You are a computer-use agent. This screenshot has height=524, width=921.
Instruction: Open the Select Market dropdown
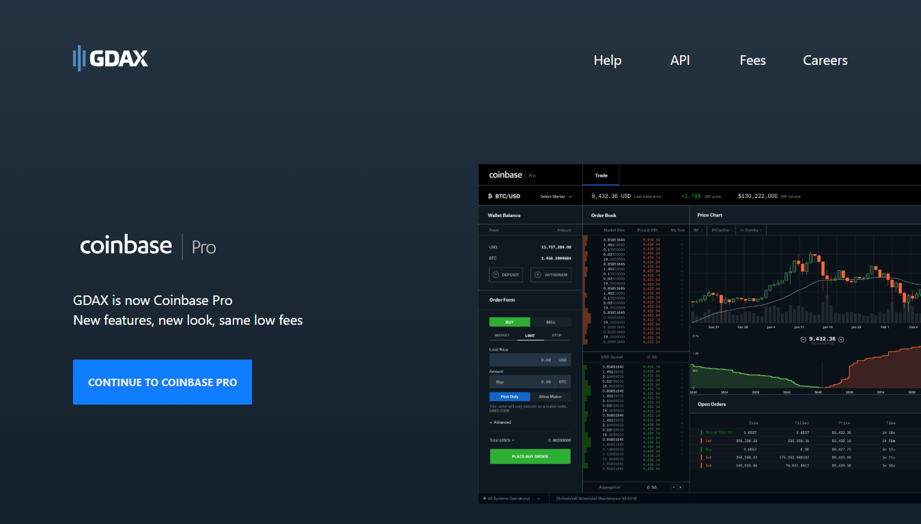(x=556, y=196)
